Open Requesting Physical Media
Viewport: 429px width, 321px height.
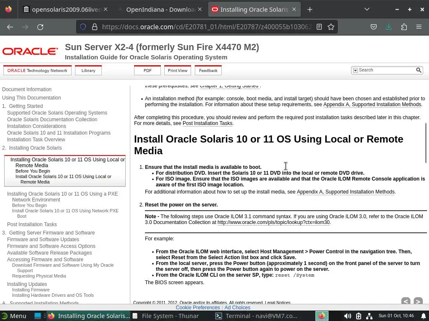39,276
